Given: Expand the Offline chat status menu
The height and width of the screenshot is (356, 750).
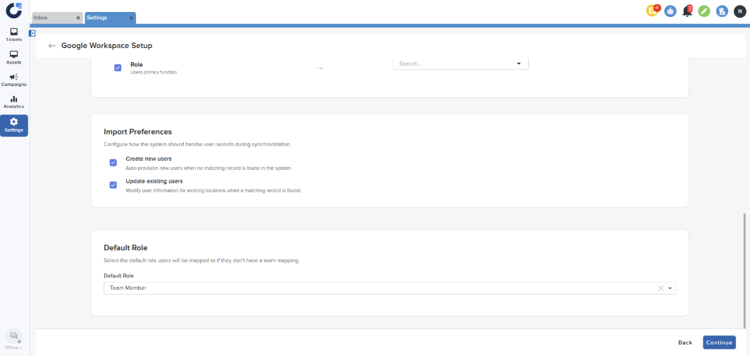Looking at the screenshot, I should [x=14, y=348].
